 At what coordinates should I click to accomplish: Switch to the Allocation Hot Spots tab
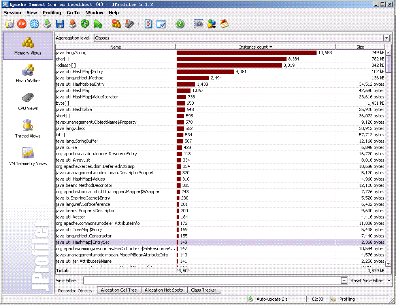point(164,290)
